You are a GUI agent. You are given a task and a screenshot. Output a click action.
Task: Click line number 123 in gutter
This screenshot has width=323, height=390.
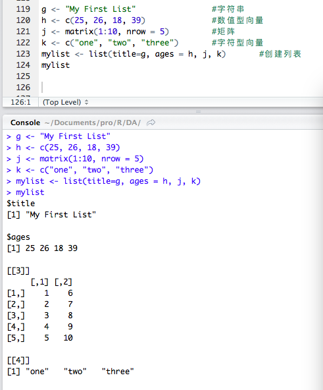pyautogui.click(x=23, y=54)
